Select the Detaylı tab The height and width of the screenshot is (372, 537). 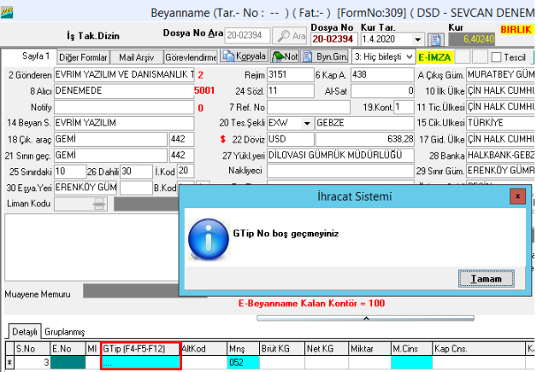(24, 332)
